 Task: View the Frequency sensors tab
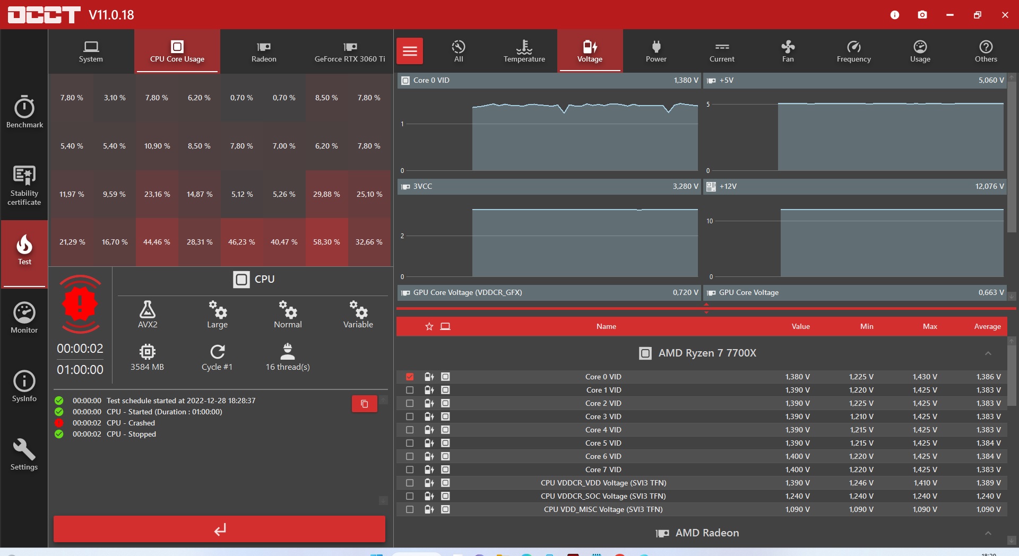pos(854,51)
